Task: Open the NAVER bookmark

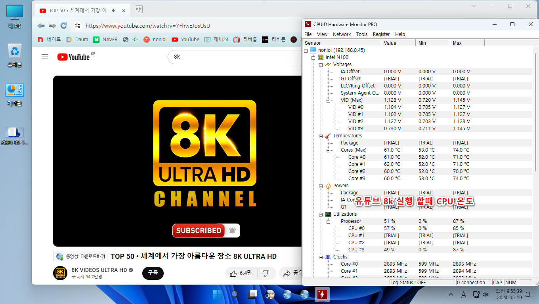Action: tap(106, 39)
